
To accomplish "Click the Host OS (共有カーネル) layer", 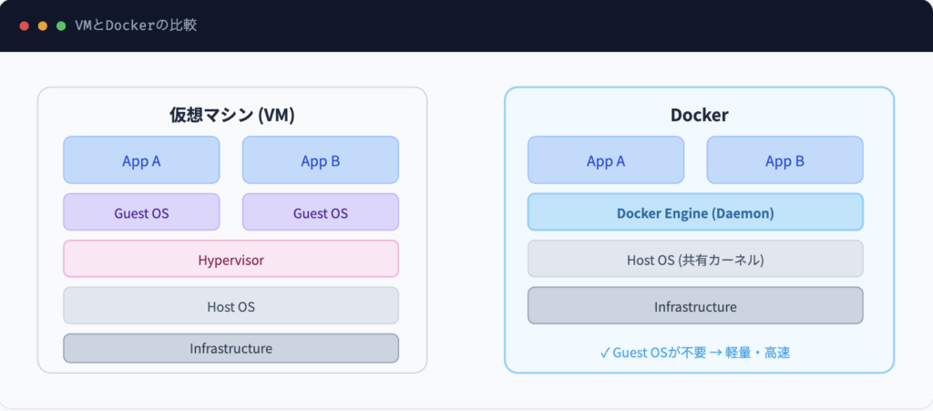I will [695, 260].
